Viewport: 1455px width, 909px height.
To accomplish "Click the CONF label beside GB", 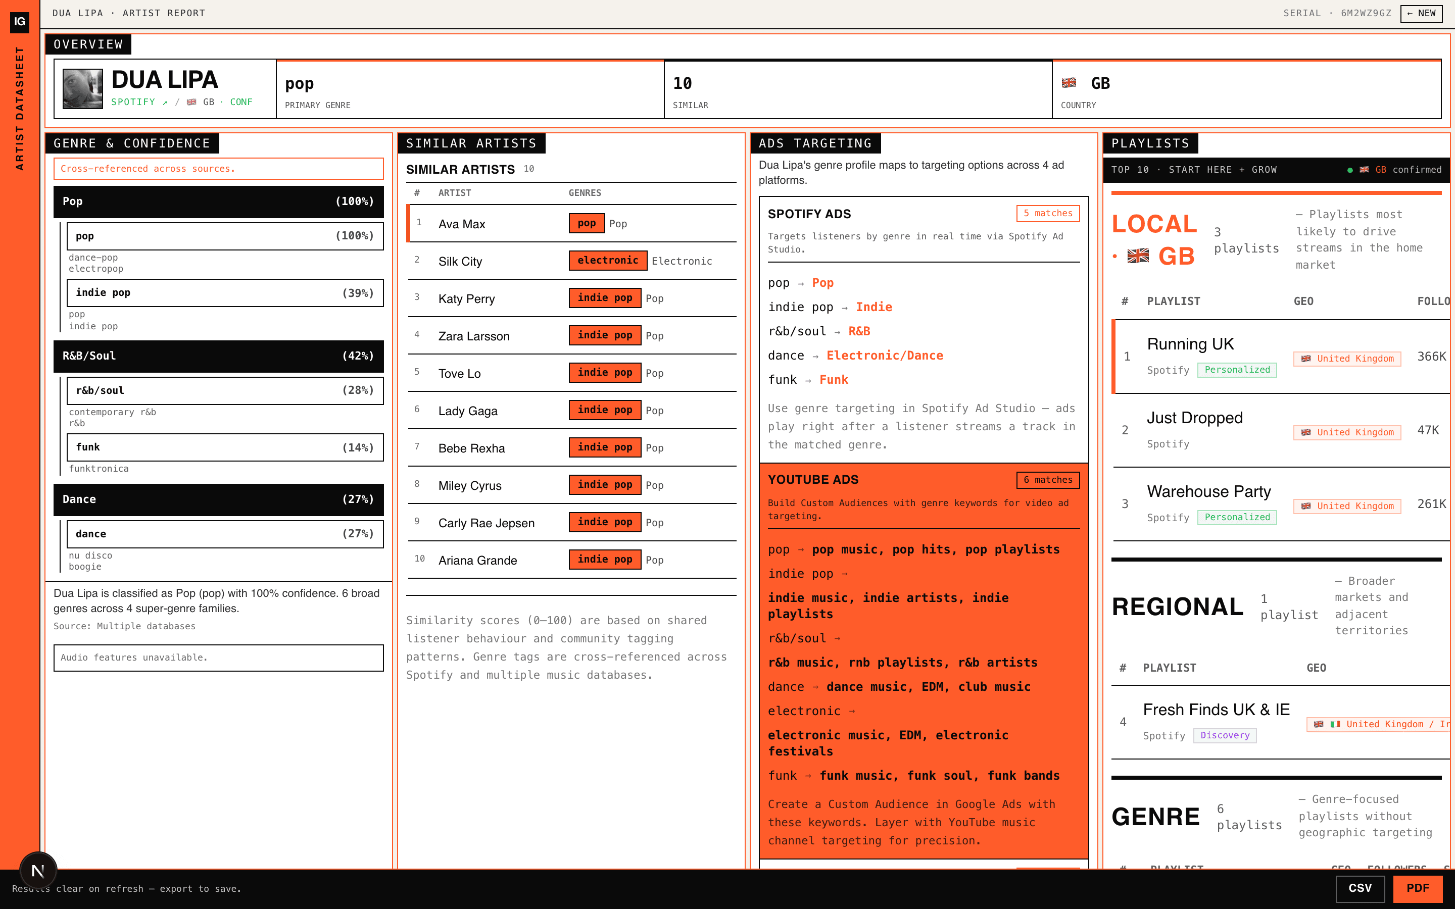I will tap(241, 102).
